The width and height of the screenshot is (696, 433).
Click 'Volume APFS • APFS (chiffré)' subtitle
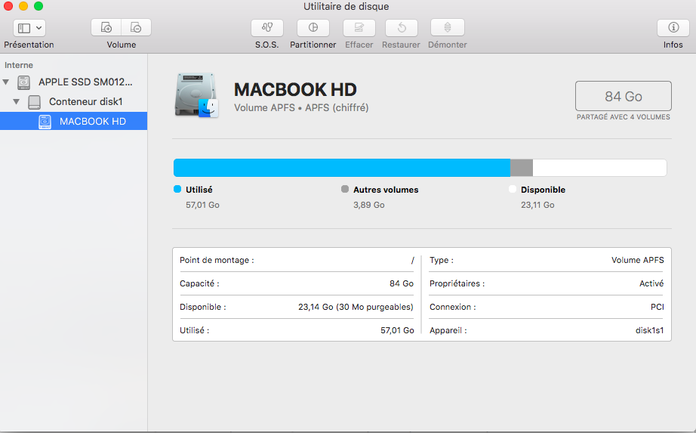pyautogui.click(x=301, y=107)
